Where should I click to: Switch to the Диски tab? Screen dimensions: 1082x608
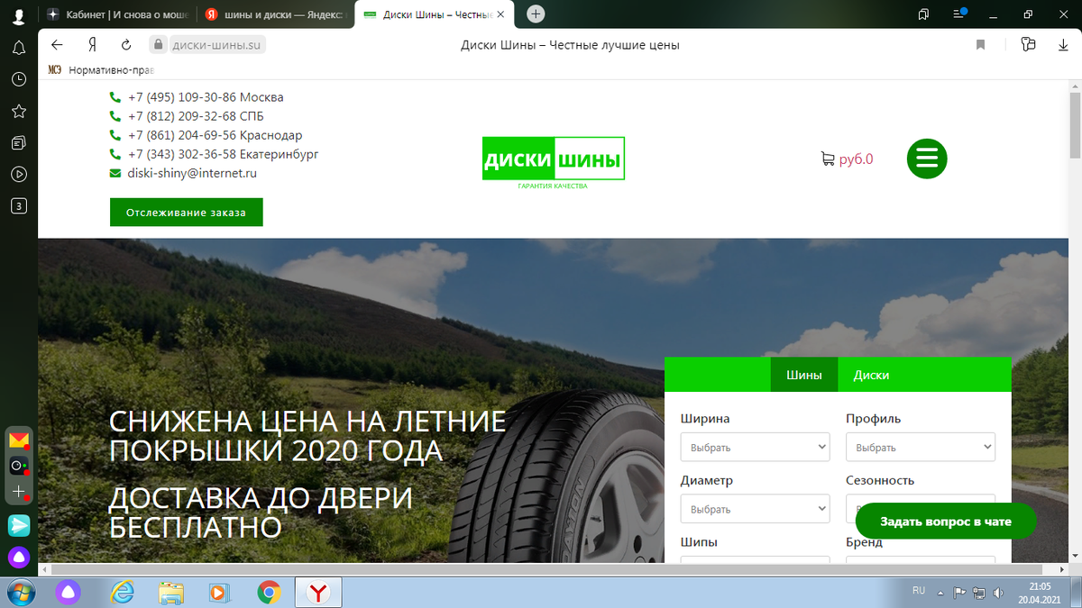pyautogui.click(x=871, y=375)
